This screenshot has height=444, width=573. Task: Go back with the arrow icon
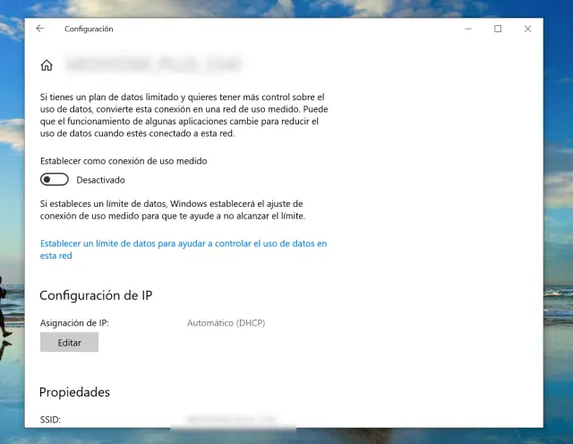pos(40,29)
